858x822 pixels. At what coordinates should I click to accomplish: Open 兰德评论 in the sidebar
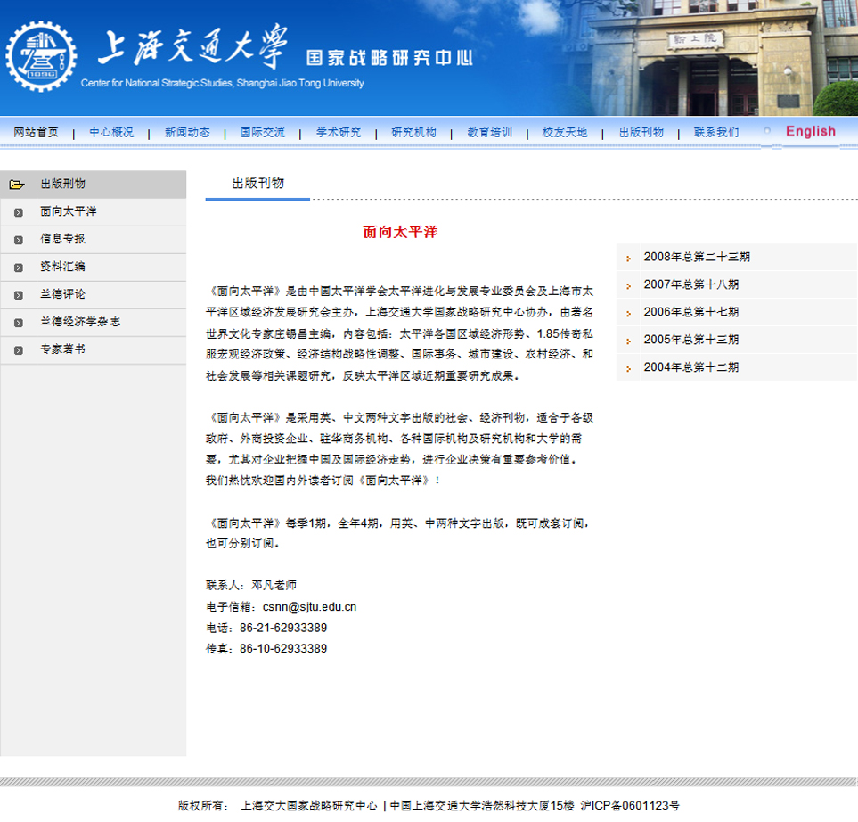[63, 294]
